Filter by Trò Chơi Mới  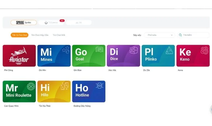(x=59, y=35)
